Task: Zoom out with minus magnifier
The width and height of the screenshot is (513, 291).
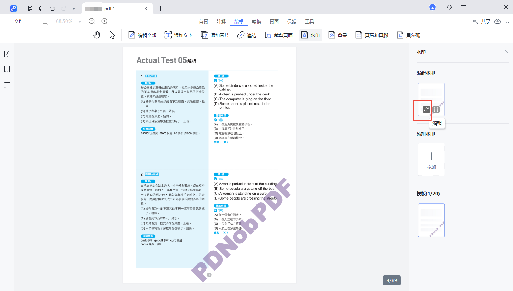Action: pyautogui.click(x=92, y=21)
